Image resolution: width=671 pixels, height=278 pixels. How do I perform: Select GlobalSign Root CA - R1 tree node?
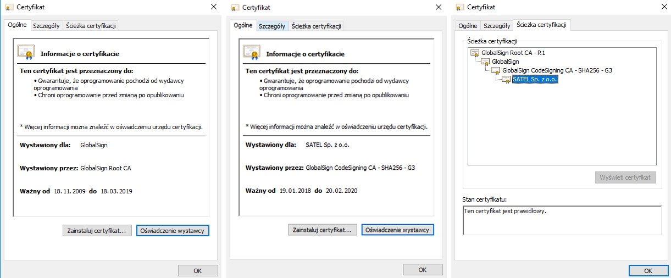click(x=513, y=53)
